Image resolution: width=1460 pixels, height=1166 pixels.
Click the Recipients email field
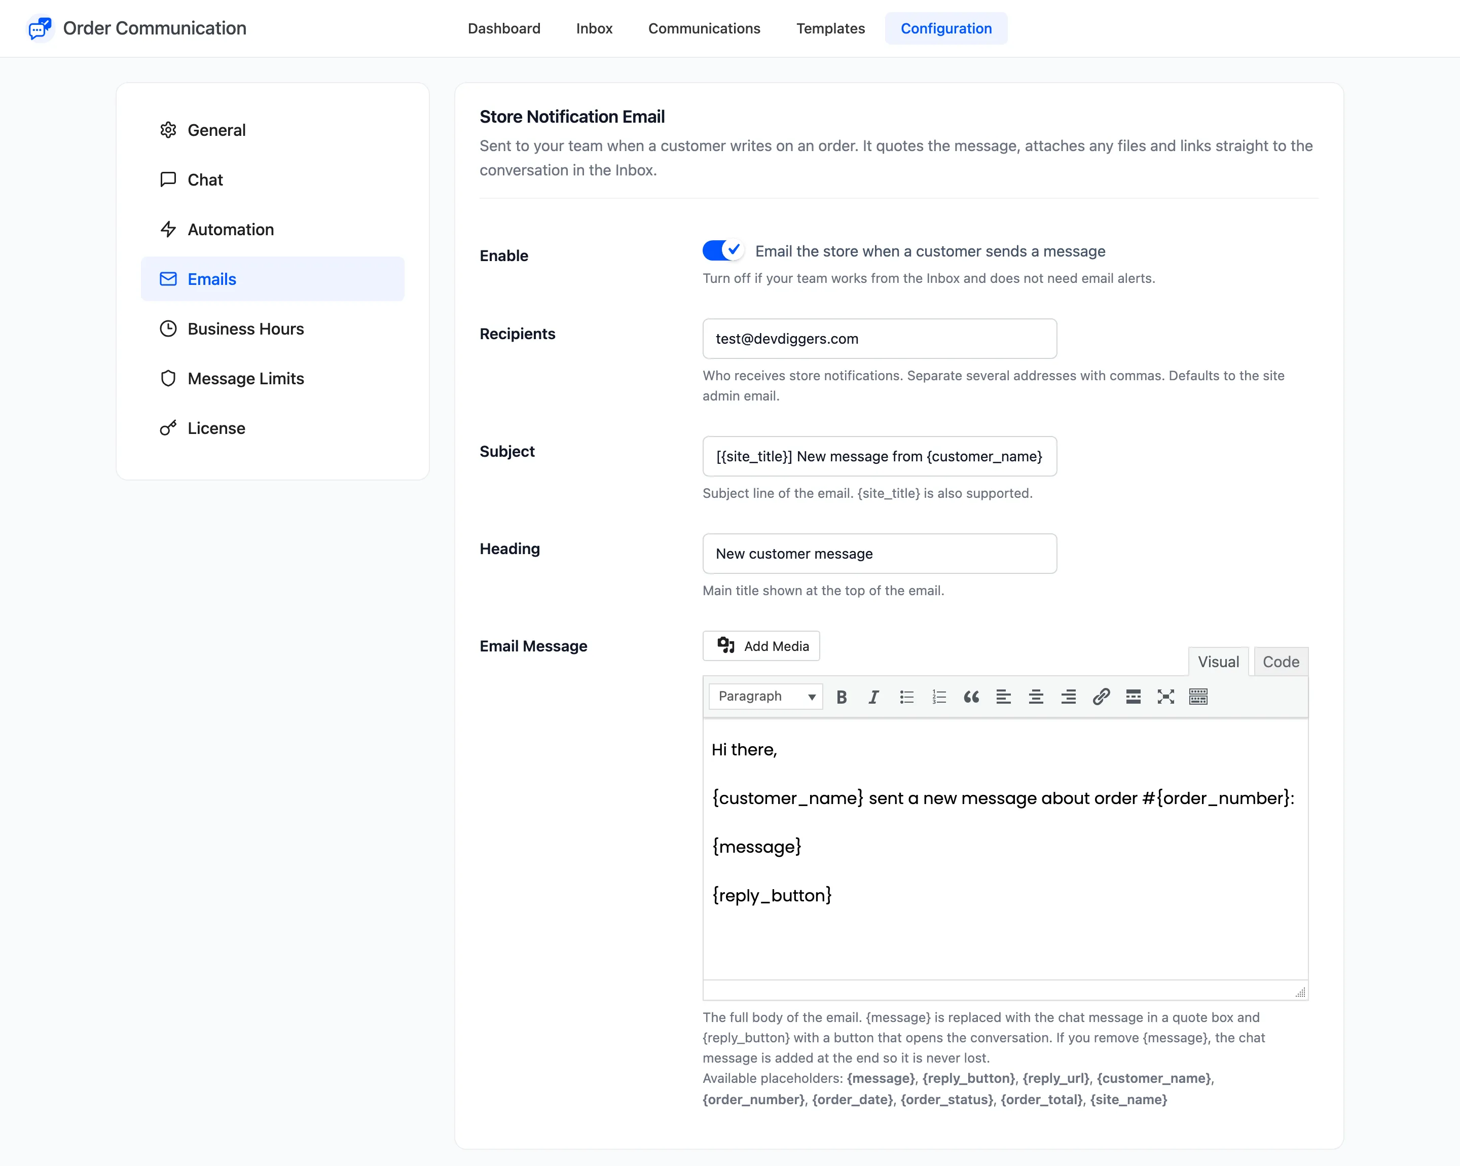pyautogui.click(x=880, y=339)
